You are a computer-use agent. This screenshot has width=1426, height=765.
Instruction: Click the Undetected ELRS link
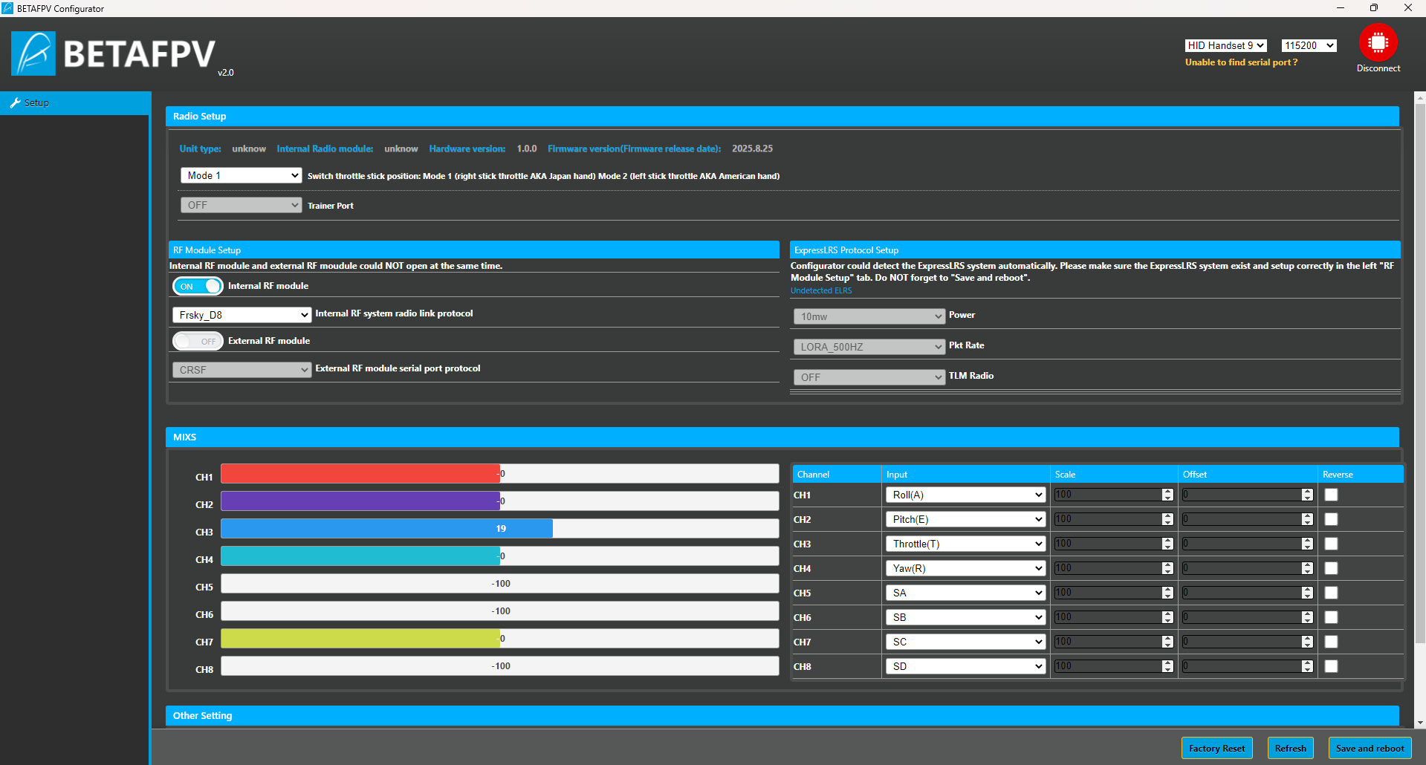point(821,290)
